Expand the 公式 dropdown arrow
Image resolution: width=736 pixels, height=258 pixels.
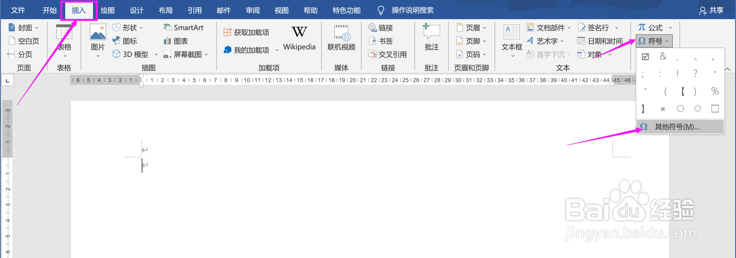click(x=670, y=28)
